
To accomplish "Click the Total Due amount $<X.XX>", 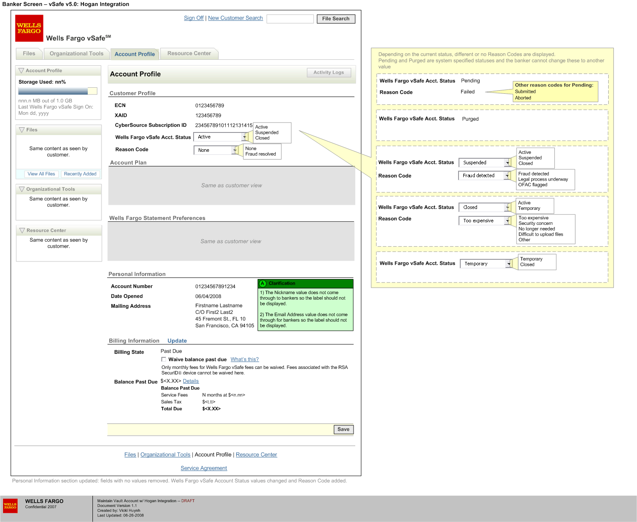I will (x=212, y=409).
